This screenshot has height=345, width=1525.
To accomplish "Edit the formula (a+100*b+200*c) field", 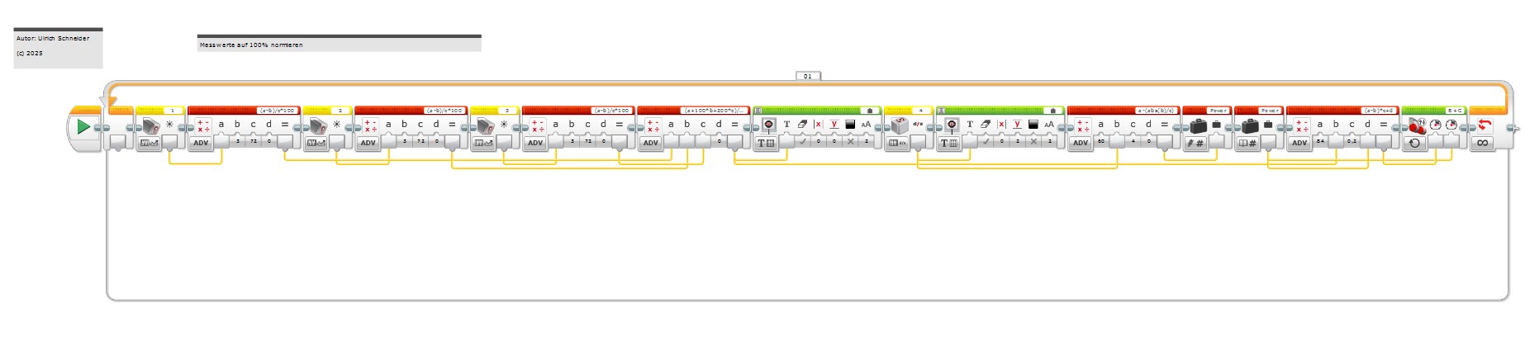I will pos(715,110).
